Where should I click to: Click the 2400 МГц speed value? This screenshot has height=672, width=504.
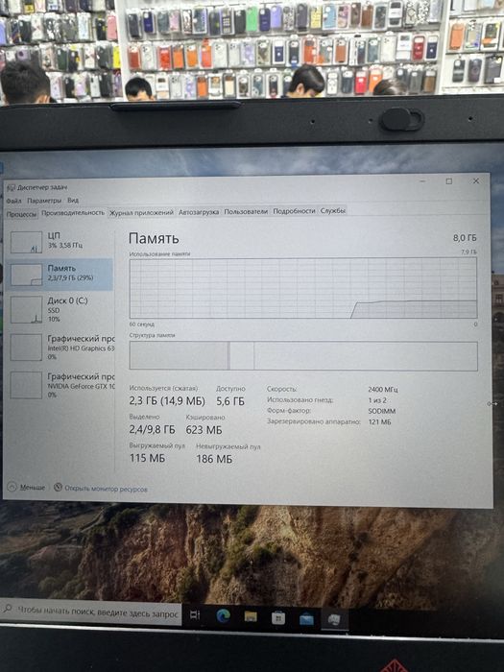pyautogui.click(x=383, y=390)
